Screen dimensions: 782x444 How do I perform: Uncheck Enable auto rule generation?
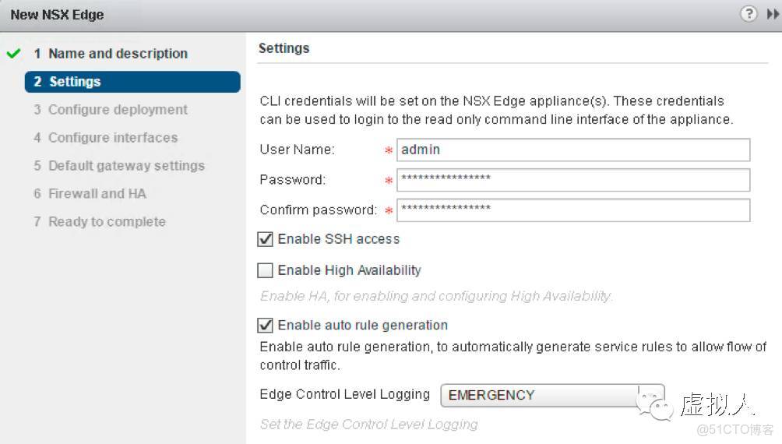pos(266,325)
